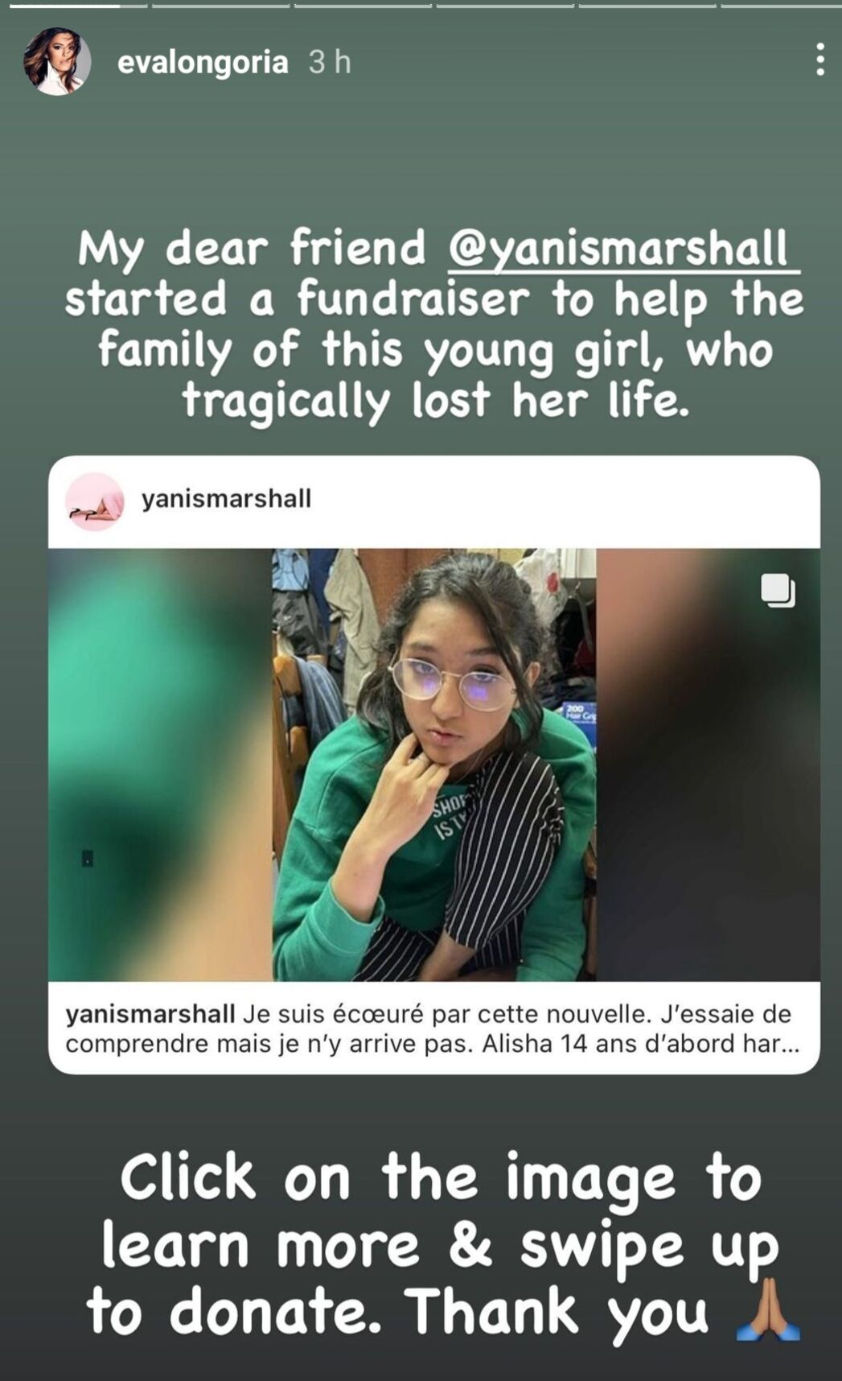Tap the yanismarshall pink avatar in the post
The width and height of the screenshot is (842, 1381).
tap(95, 501)
